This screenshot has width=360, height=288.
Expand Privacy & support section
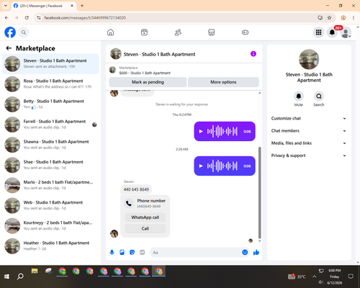pos(309,156)
